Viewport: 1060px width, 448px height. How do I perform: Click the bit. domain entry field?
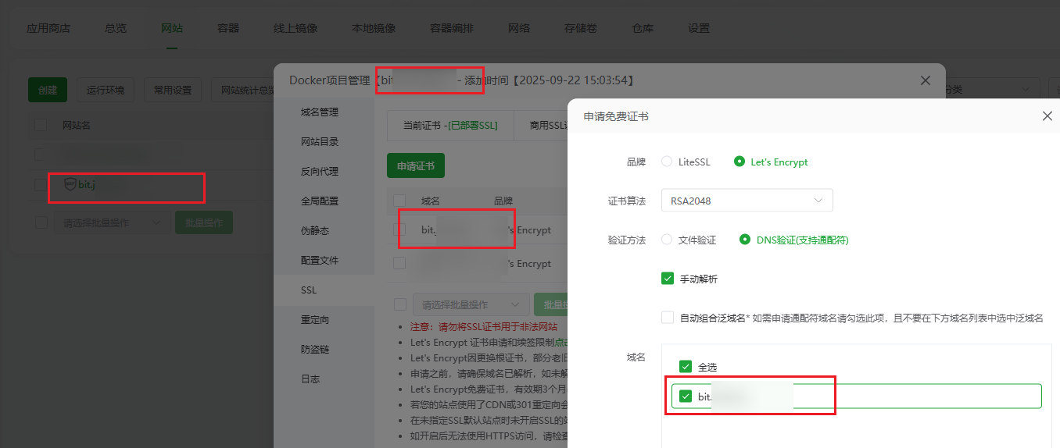(856, 396)
